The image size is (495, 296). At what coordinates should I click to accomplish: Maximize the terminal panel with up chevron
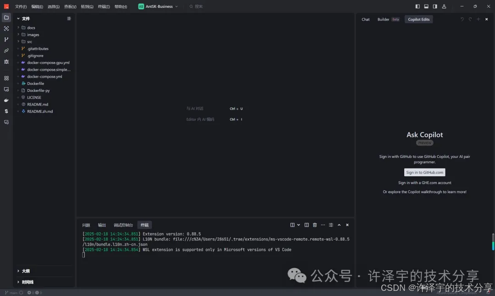click(x=339, y=225)
